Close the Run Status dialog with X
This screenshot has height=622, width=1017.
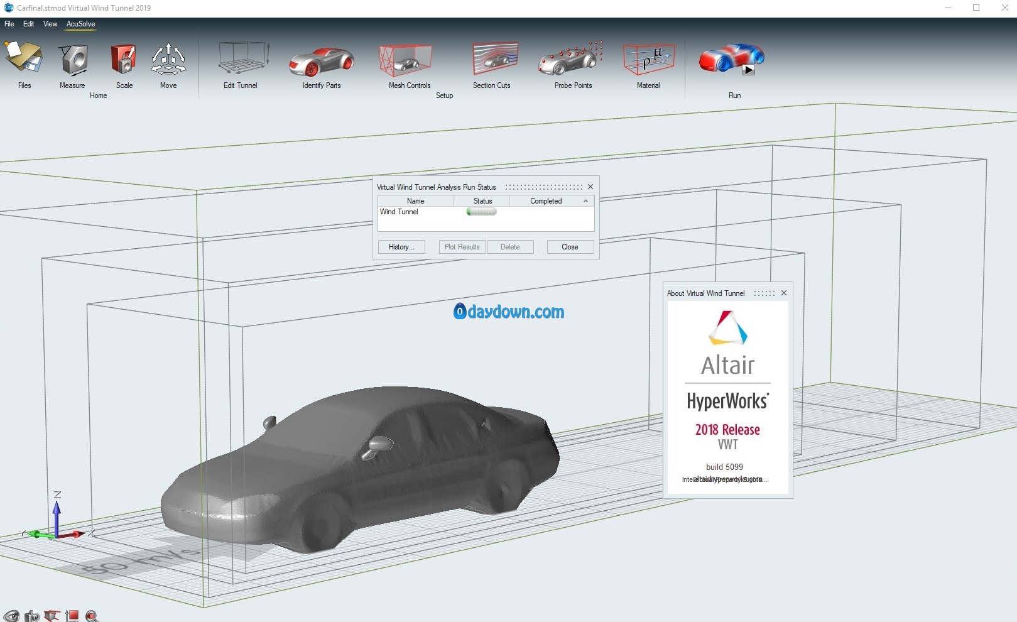pyautogui.click(x=590, y=187)
